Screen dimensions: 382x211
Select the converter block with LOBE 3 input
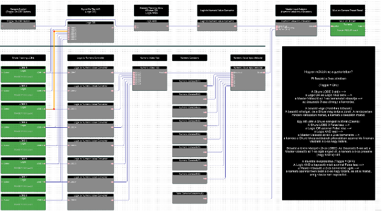pyautogui.click(x=91, y=111)
